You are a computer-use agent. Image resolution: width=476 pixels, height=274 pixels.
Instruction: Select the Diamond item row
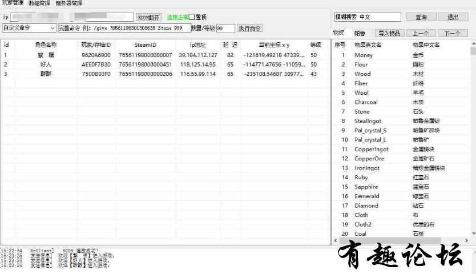(x=401, y=205)
